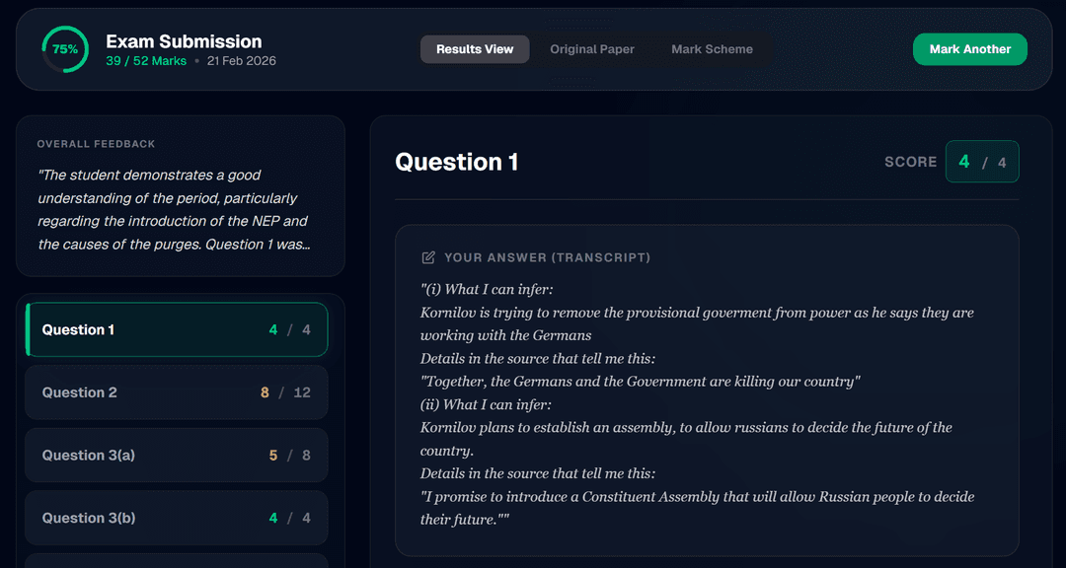The height and width of the screenshot is (568, 1066).
Task: Click the pencil icon beside Your Answer
Action: (x=428, y=257)
